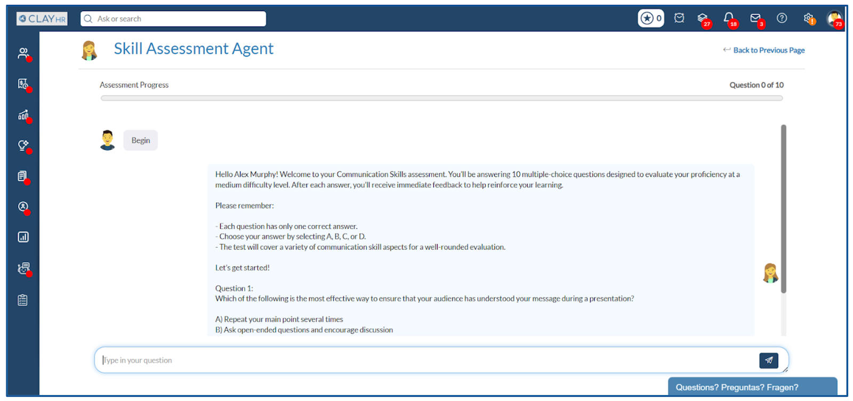Click the agent avatar beside the page title
Screen dimensions: 853x401
pos(90,51)
